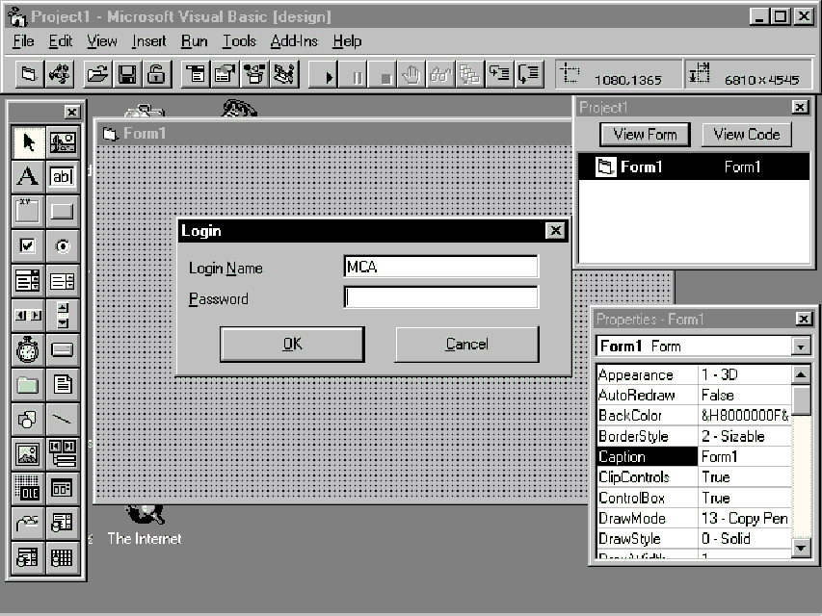Select the Label control tool
Image resolution: width=822 pixels, height=616 pixels.
pyautogui.click(x=28, y=176)
